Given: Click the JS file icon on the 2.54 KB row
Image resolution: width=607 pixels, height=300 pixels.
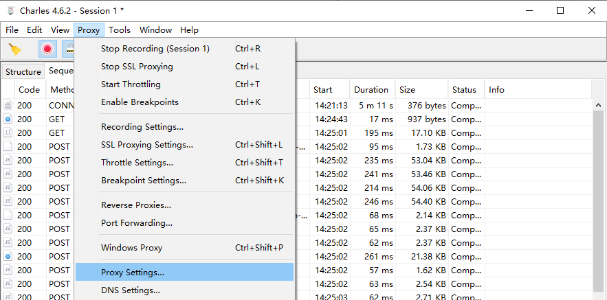Looking at the screenshot, I should 8,284.
